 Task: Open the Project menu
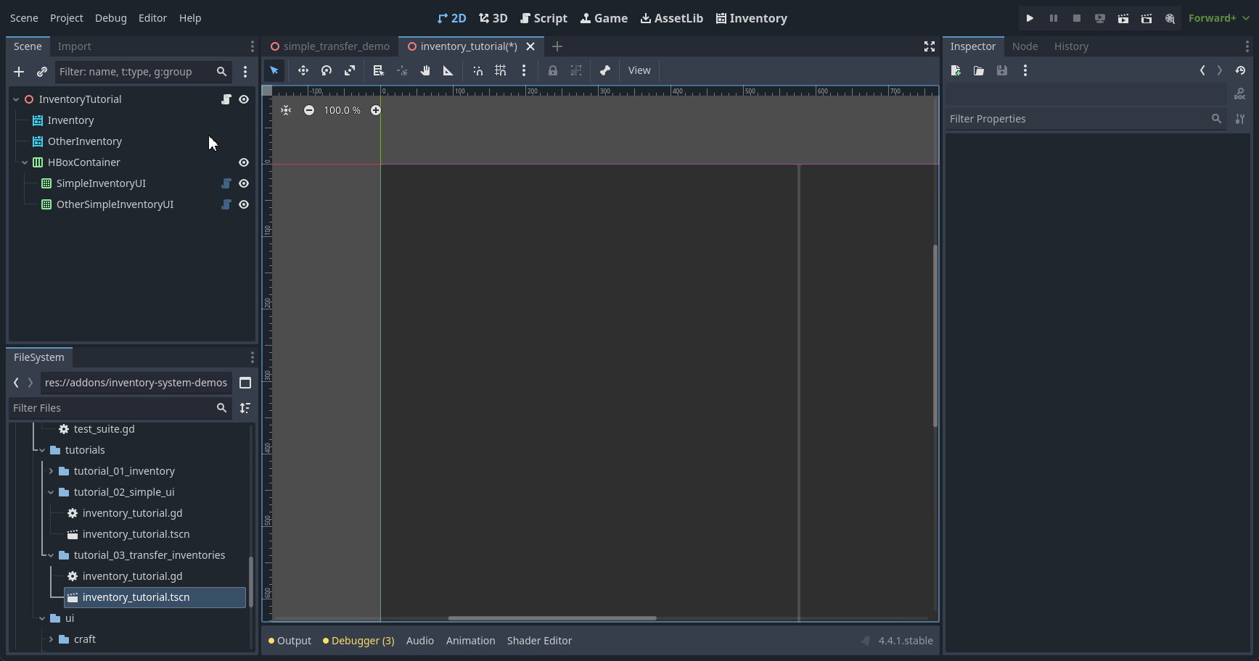pyautogui.click(x=67, y=18)
